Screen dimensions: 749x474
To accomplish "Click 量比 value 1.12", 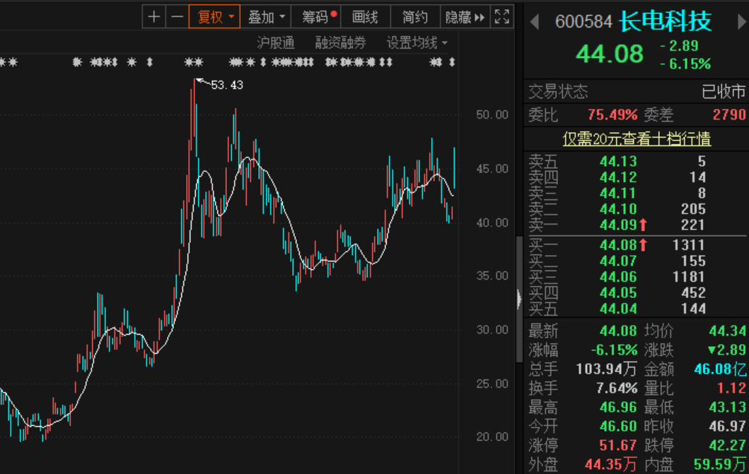I will [x=731, y=388].
